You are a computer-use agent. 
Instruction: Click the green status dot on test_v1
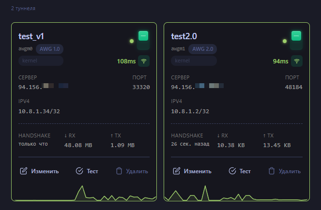click(x=131, y=41)
